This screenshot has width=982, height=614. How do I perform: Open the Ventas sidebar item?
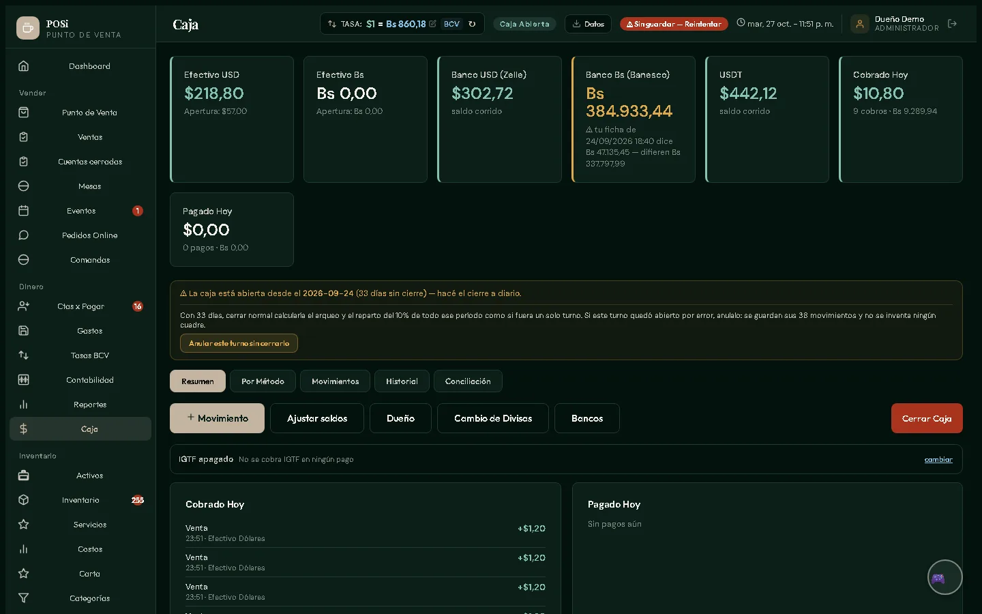(x=80, y=137)
